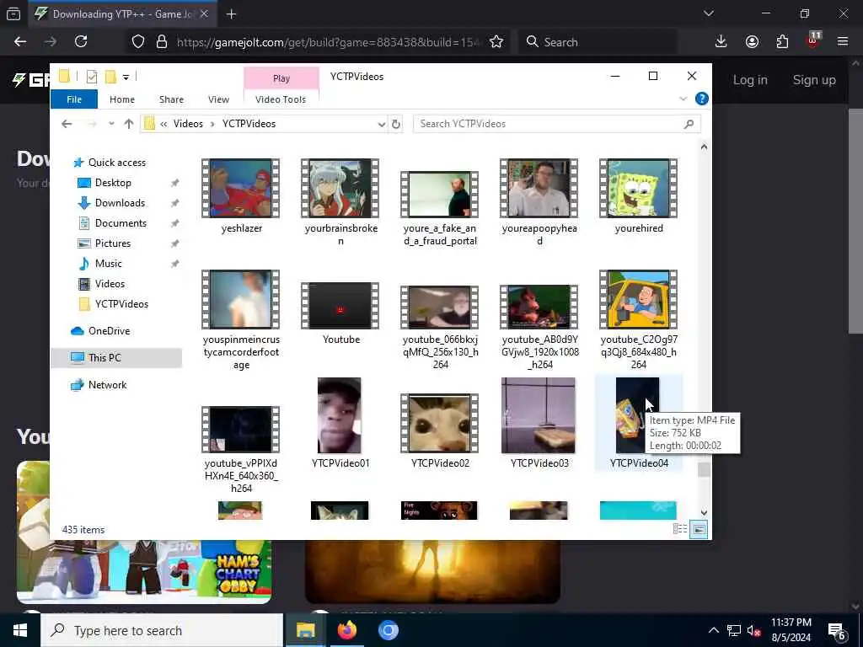Click the magnifier icon in Explorer search
863x647 pixels.
pos(689,124)
